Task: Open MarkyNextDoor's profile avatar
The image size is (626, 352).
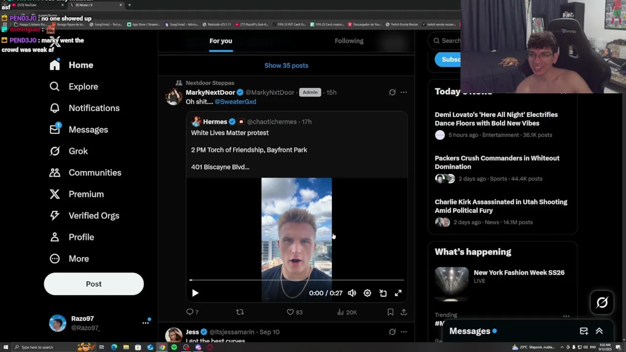Action: (174, 97)
